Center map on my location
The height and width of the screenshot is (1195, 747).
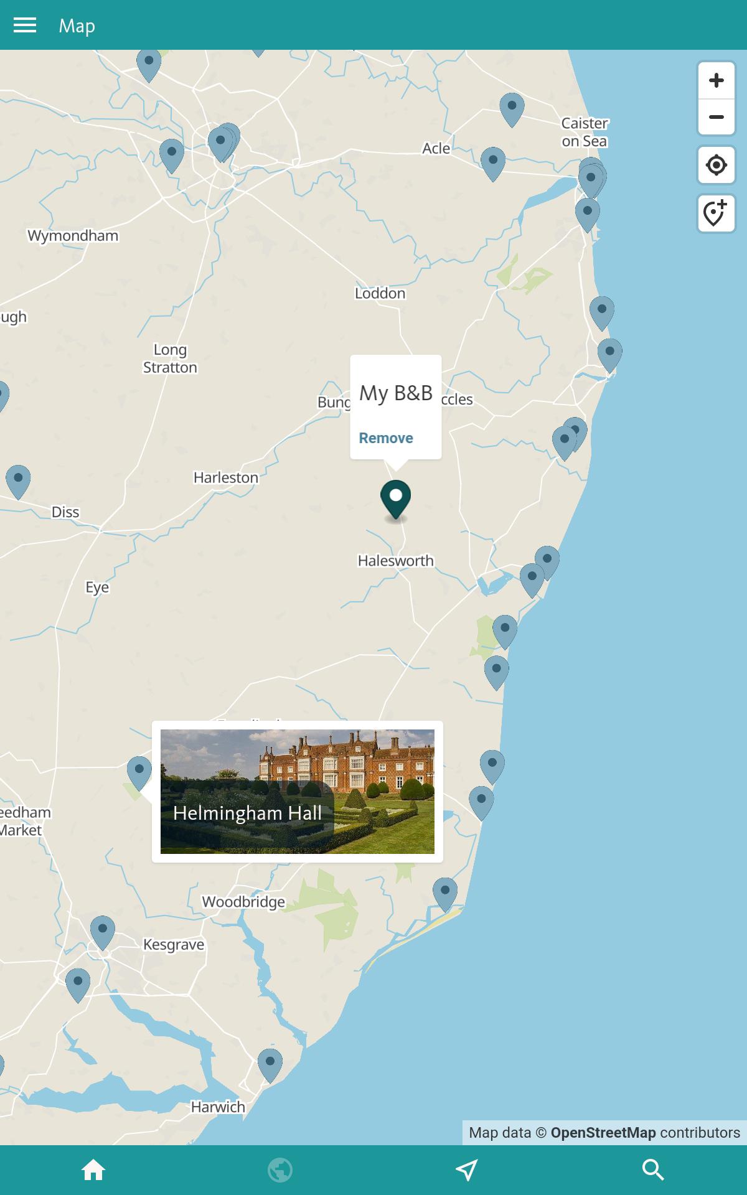[716, 165]
